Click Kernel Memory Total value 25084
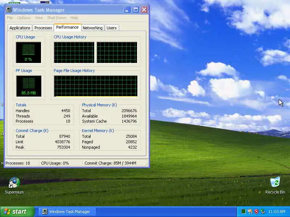The height and width of the screenshot is (217, 290). pyautogui.click(x=131, y=136)
